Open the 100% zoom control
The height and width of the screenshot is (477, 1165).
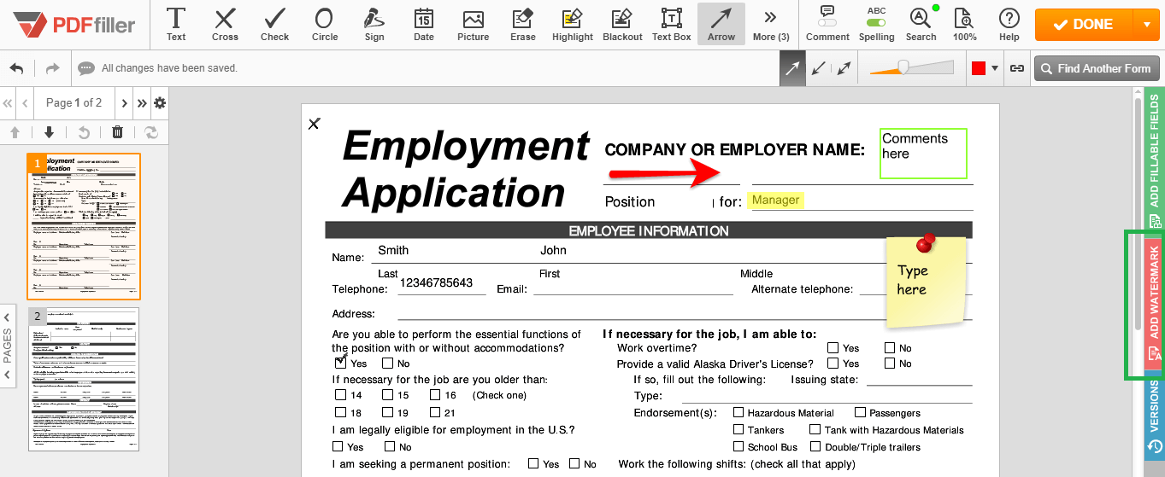(965, 24)
